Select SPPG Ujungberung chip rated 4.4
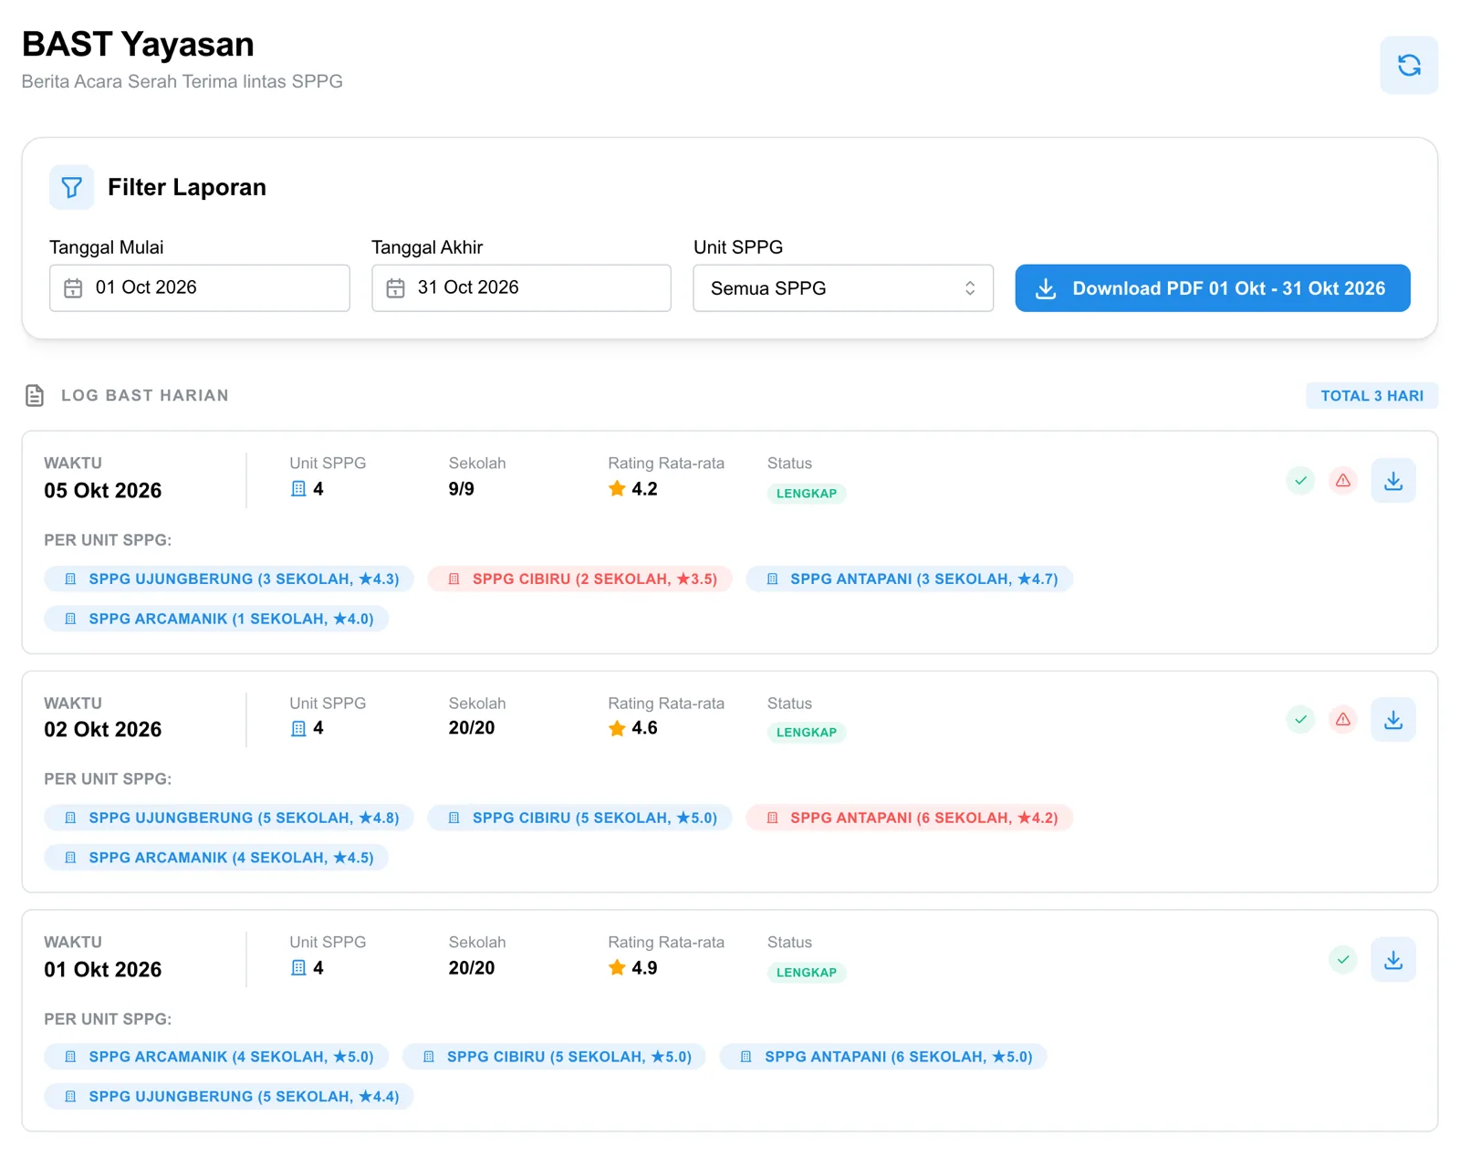This screenshot has height=1168, width=1460. point(229,1098)
